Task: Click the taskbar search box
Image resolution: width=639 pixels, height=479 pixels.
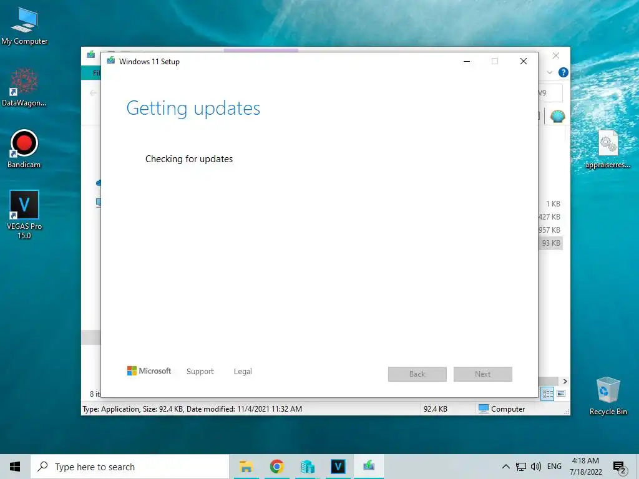Action: [x=130, y=467]
